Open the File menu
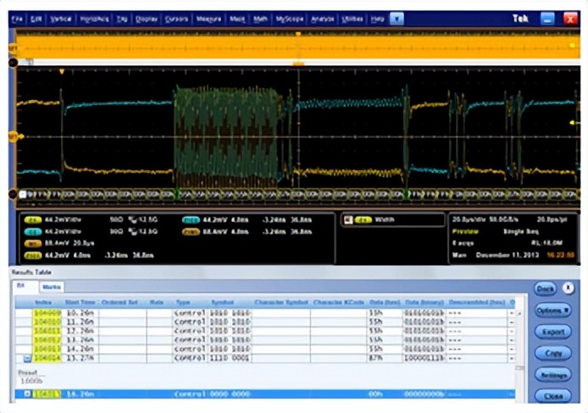The image size is (588, 413). pos(17,18)
